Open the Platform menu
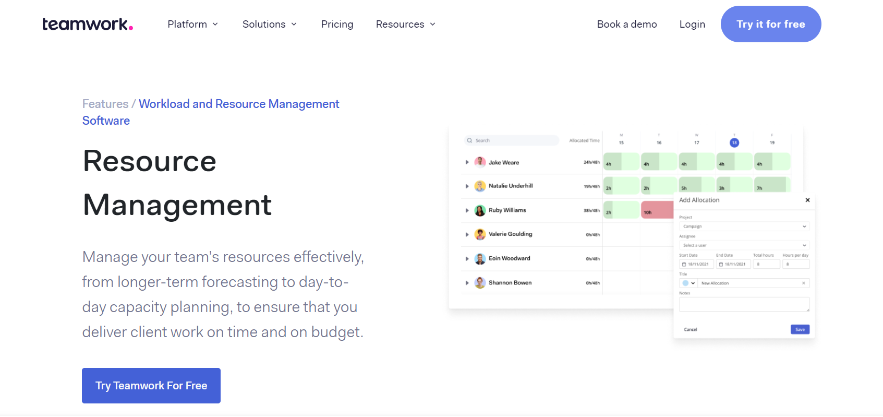This screenshot has width=883, height=417. pyautogui.click(x=192, y=24)
